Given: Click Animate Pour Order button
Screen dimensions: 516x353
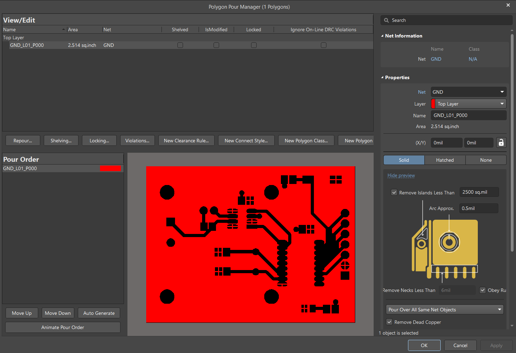Looking at the screenshot, I should [63, 327].
